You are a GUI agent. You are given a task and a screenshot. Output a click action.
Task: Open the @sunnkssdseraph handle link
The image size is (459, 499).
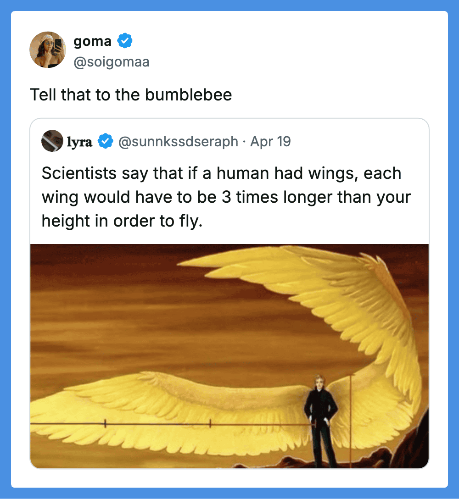(x=178, y=142)
